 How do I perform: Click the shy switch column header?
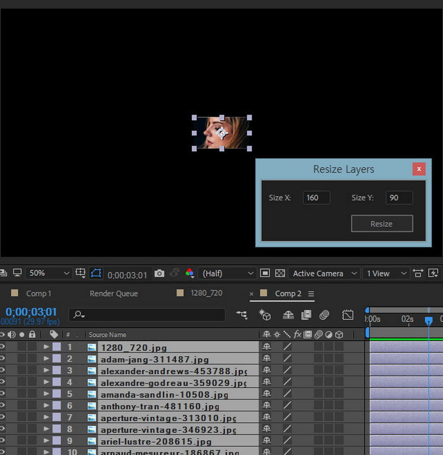[267, 335]
